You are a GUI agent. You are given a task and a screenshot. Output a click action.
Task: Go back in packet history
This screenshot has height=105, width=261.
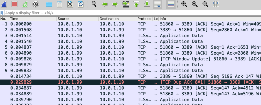(105, 4)
